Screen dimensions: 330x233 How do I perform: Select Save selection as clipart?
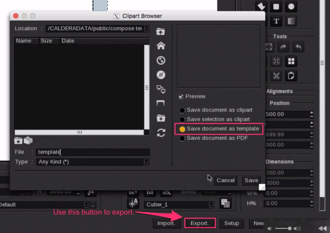coord(182,120)
